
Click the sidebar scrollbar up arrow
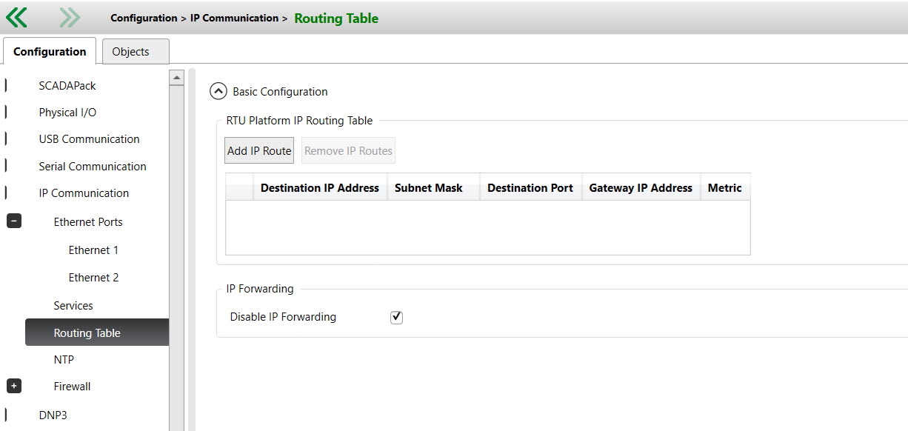[176, 77]
